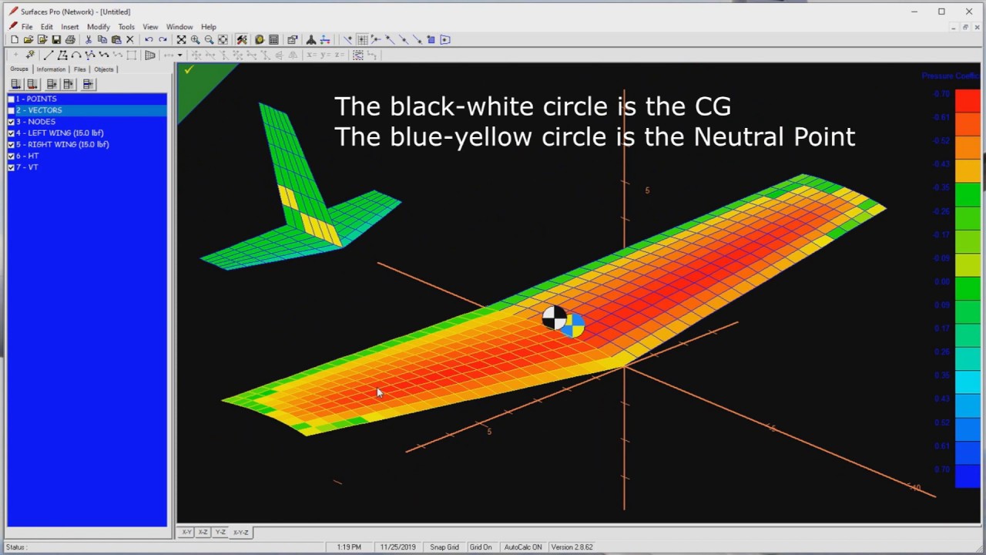The image size is (986, 555).
Task: Open the Tools menu
Action: point(126,27)
